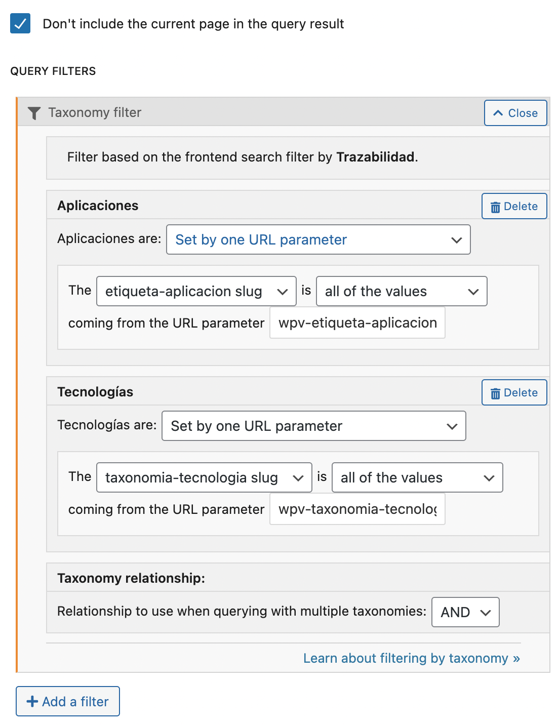The image size is (558, 725).
Task: Open the "Aplicaciones are" dropdown
Action: tap(318, 239)
